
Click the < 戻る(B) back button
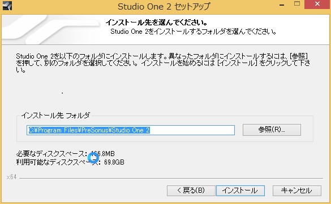191,190
